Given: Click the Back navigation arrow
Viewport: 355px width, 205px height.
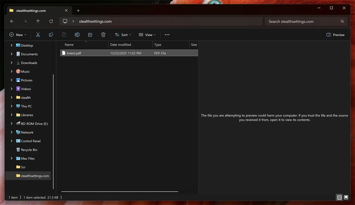Looking at the screenshot, I should point(12,22).
